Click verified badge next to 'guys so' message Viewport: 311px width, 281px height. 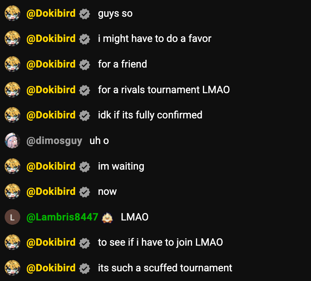84,14
